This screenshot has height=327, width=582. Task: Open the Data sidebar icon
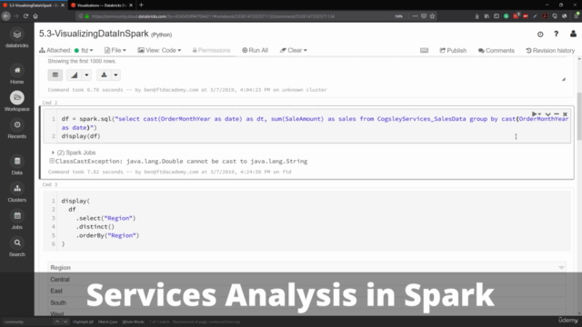(17, 165)
